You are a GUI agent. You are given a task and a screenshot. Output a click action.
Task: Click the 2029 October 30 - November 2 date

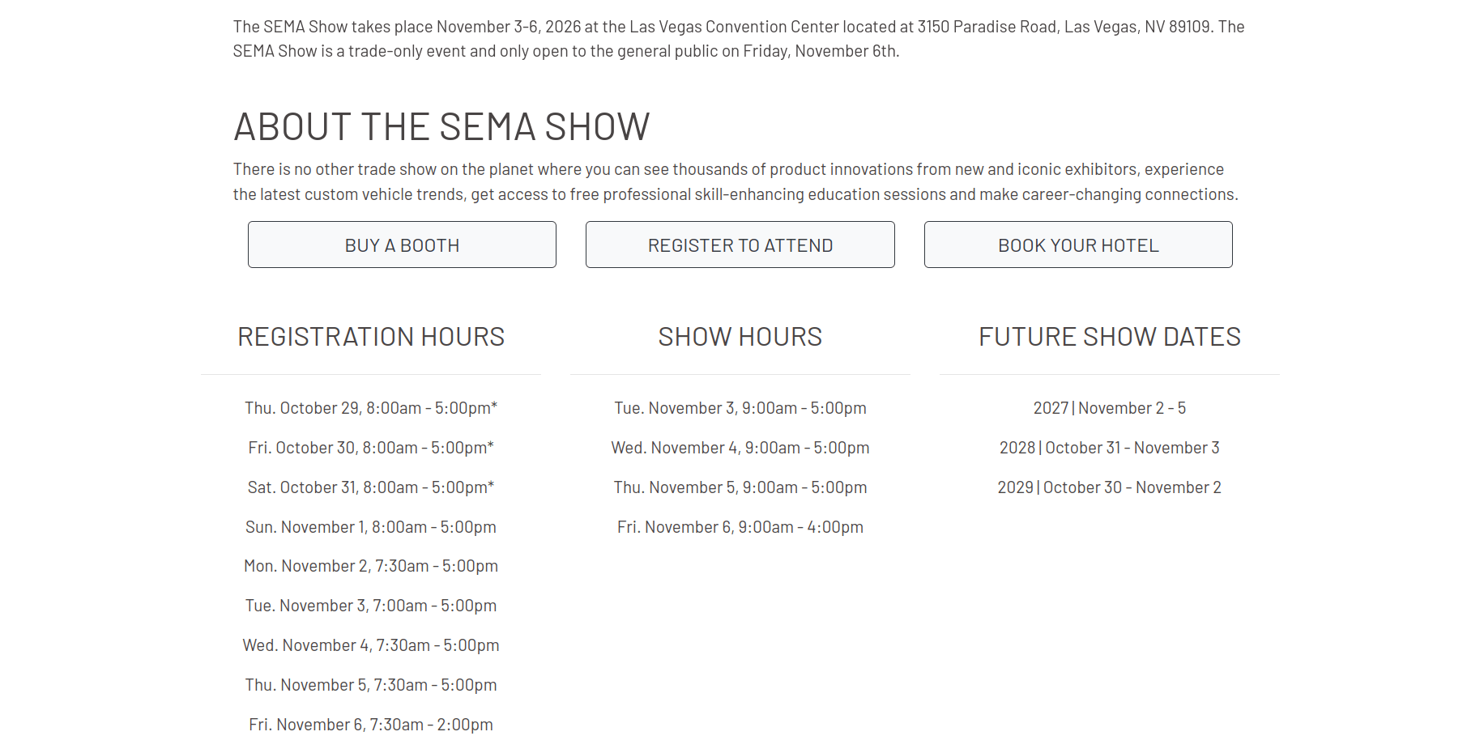[1109, 487]
